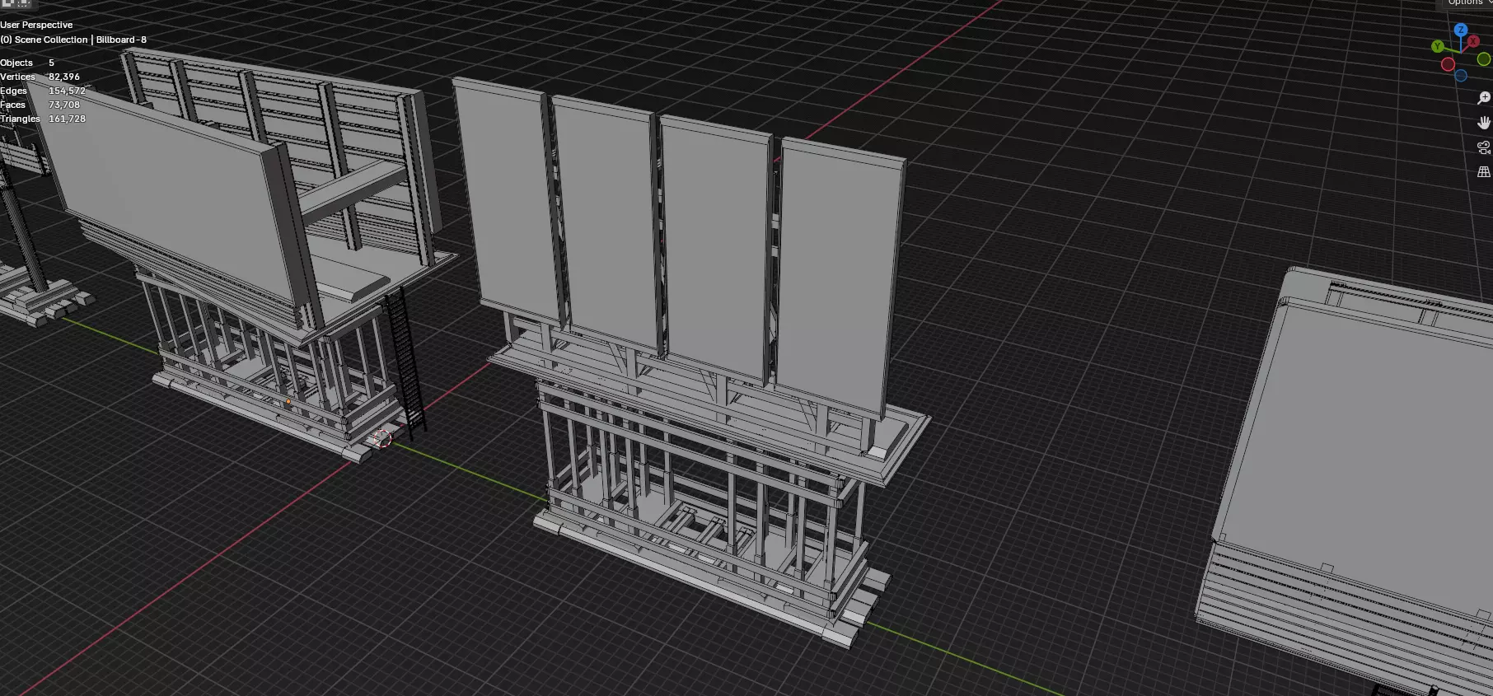Click the hand pan view icon
The image size is (1493, 696).
[x=1484, y=123]
